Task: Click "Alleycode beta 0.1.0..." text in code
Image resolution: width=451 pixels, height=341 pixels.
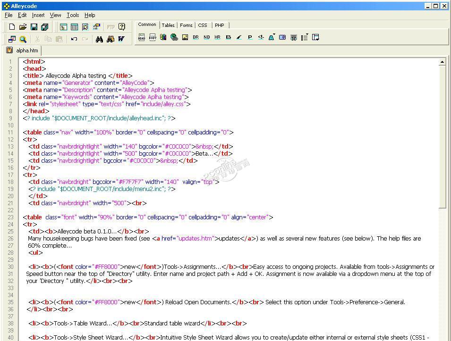Action: point(87,232)
